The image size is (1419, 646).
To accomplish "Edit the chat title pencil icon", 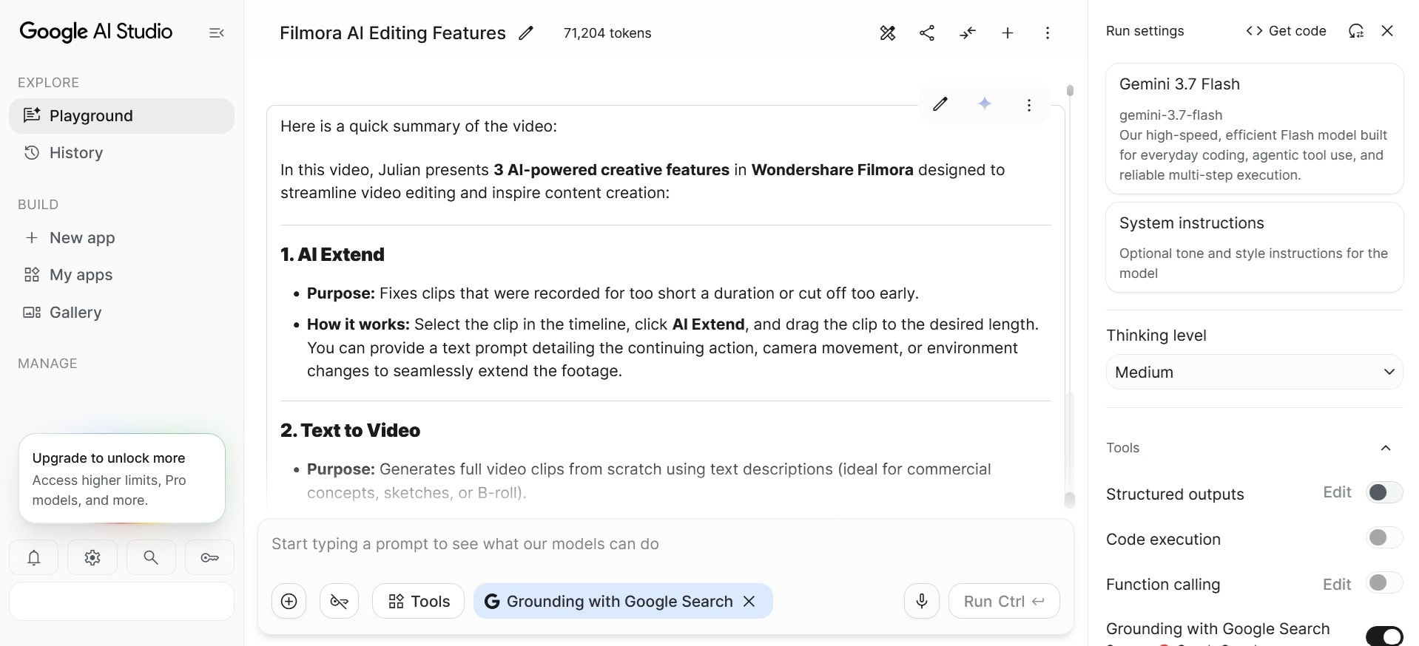I will click(526, 33).
